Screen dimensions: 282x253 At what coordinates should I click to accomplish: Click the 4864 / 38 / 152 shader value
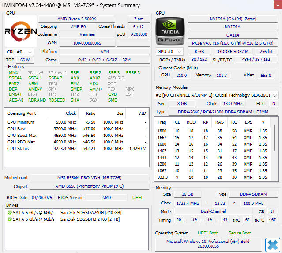point(256,60)
